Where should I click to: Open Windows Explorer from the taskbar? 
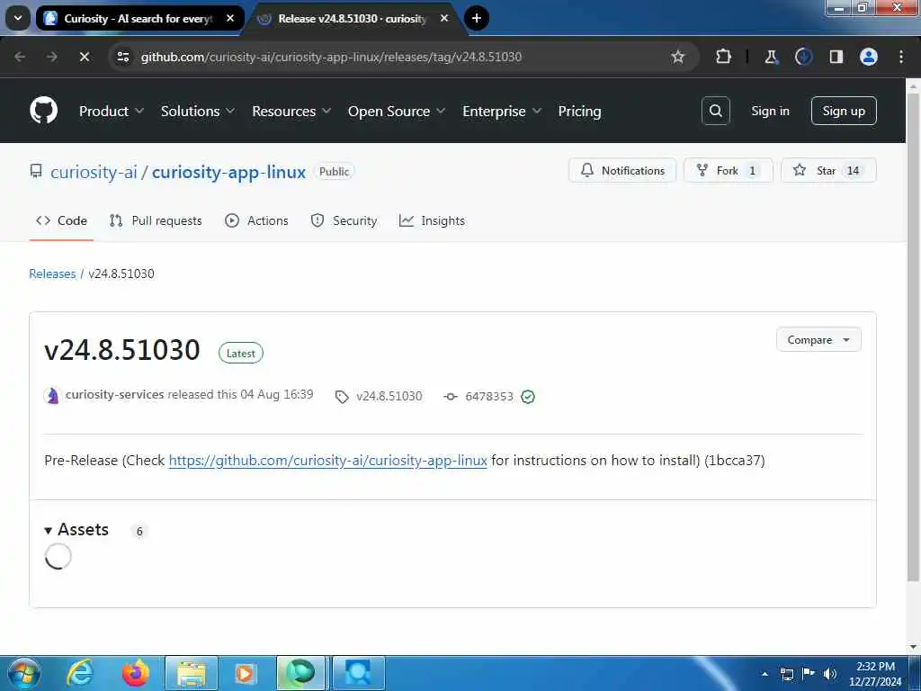192,673
